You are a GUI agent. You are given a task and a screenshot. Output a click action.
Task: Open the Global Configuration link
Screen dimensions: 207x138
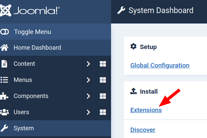coord(160,65)
